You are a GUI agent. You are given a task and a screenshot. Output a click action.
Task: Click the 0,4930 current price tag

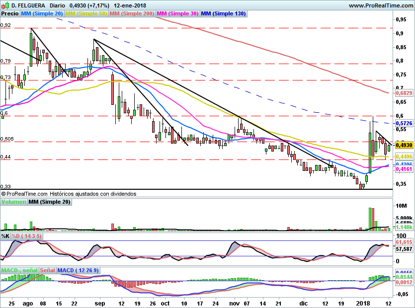point(403,145)
